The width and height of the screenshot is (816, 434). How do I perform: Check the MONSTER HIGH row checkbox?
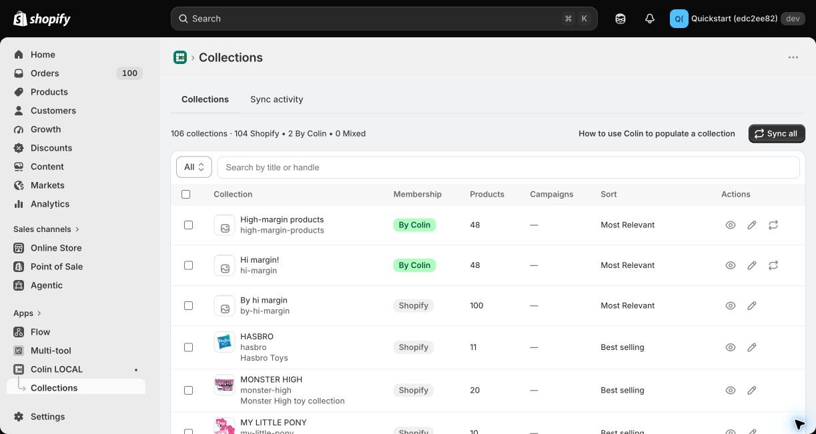tap(188, 391)
